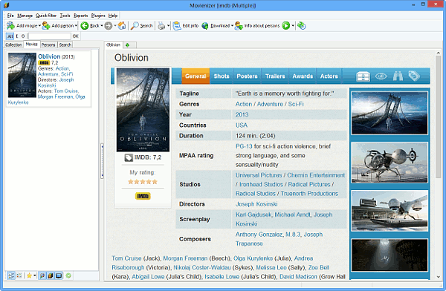Open the Add person dropdown arrow
The width and height of the screenshot is (446, 291).
(76, 25)
